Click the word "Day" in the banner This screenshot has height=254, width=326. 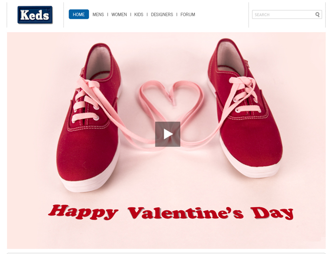point(272,213)
